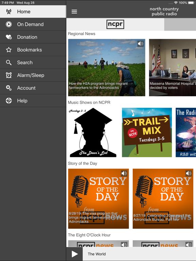Open Account in the side menu
The width and height of the screenshot is (196, 261).
33,88
